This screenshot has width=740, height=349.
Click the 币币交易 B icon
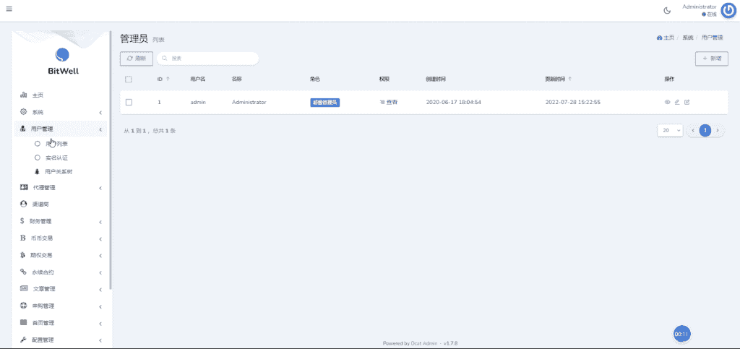click(x=22, y=238)
